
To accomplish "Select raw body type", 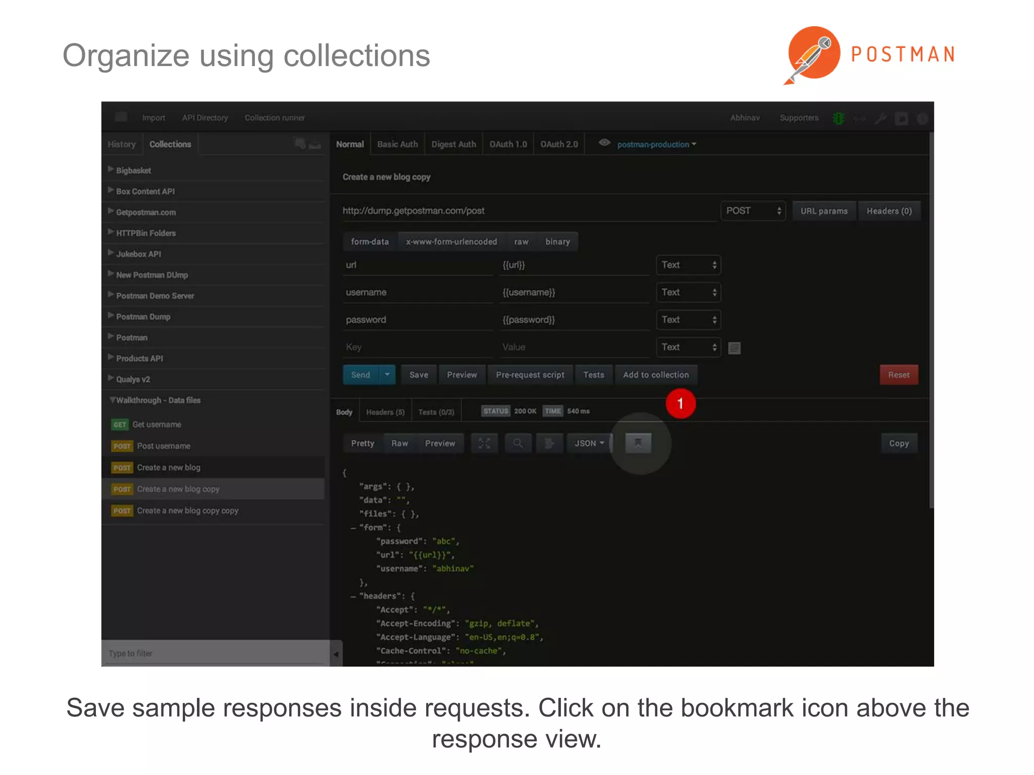I will point(521,242).
